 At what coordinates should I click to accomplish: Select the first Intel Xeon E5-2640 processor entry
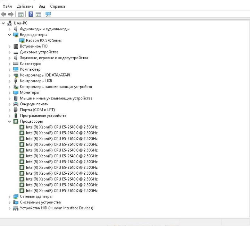(x=61, y=127)
